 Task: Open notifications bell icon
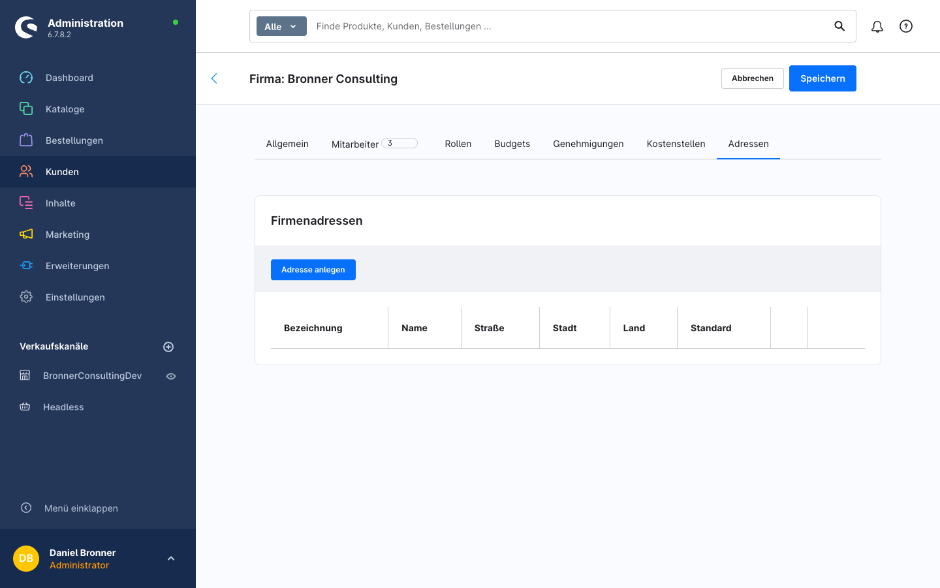pyautogui.click(x=877, y=26)
